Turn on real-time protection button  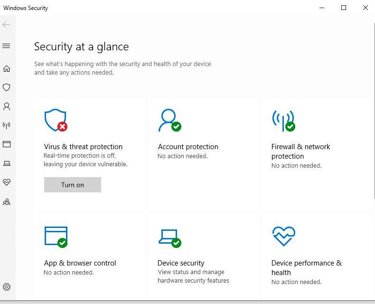point(73,185)
